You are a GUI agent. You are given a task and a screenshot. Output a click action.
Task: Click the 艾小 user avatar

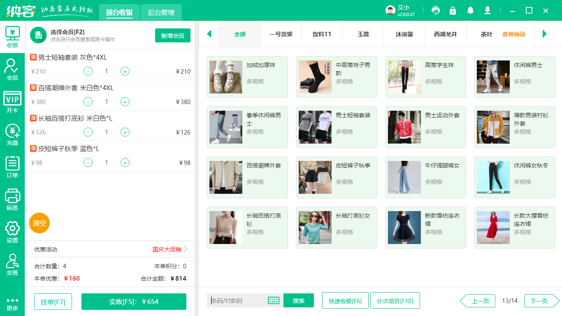(x=390, y=10)
